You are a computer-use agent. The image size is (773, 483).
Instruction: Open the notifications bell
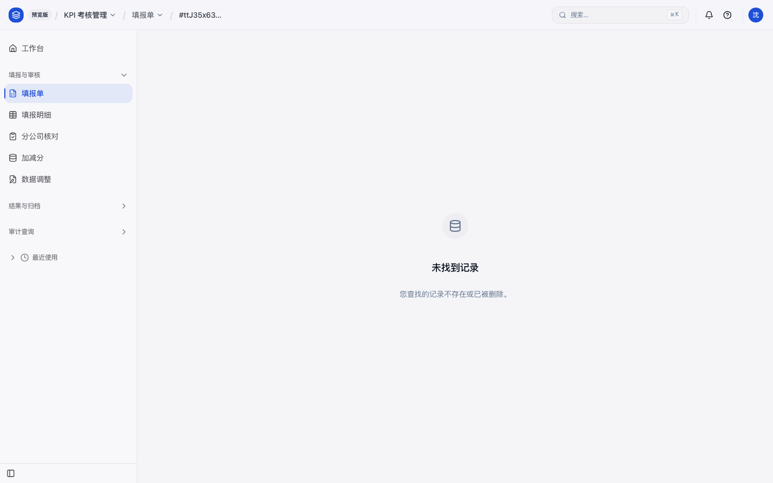[709, 15]
